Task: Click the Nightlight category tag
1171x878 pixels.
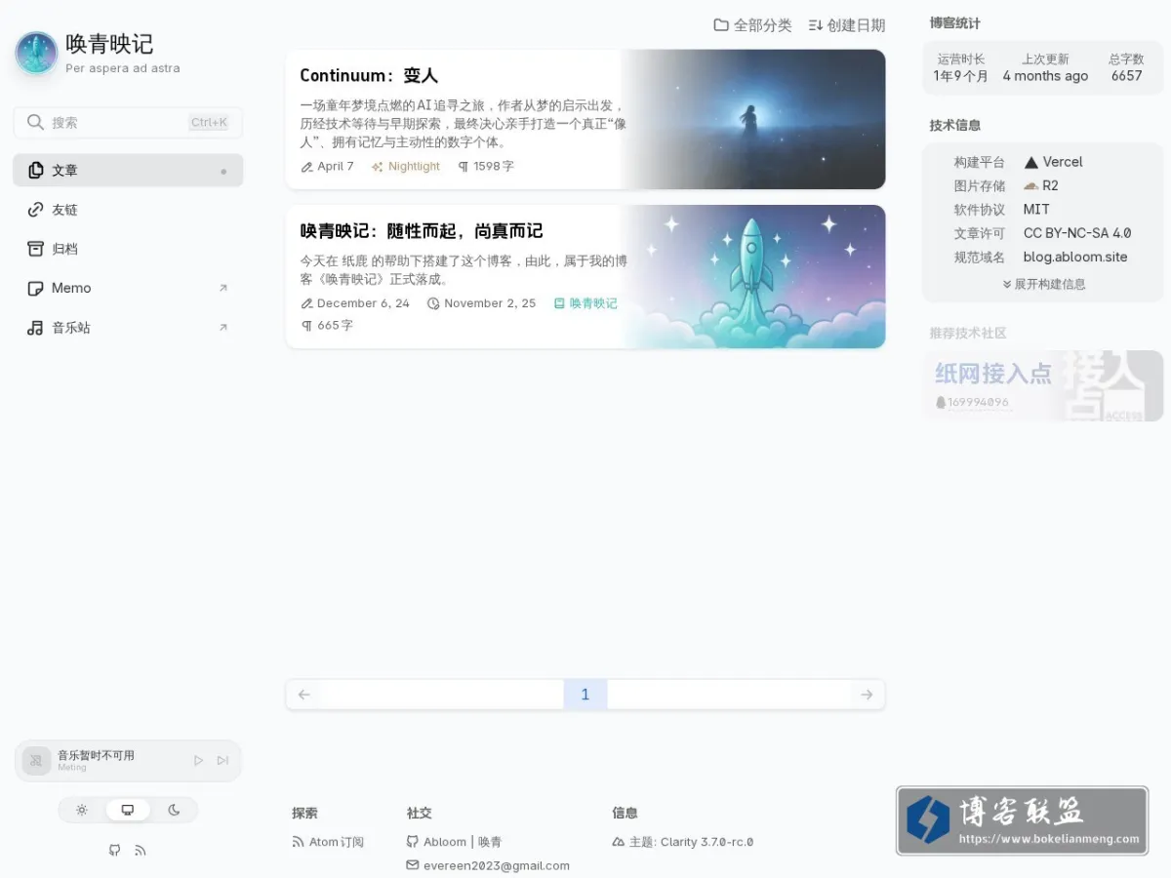Action: pyautogui.click(x=406, y=167)
